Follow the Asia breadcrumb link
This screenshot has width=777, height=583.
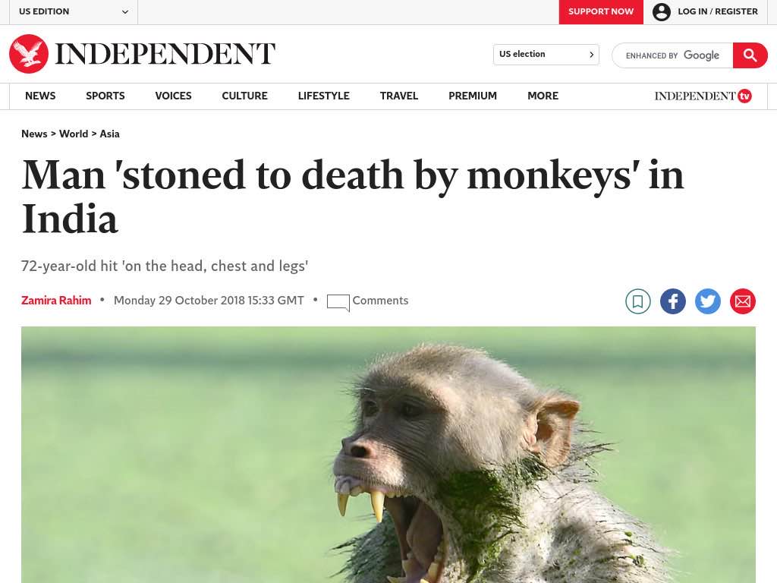pos(109,134)
